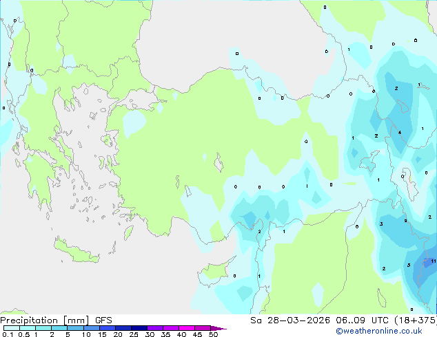Click the '(18+375)' forecast run label
The image size is (437, 337).
click(416, 320)
